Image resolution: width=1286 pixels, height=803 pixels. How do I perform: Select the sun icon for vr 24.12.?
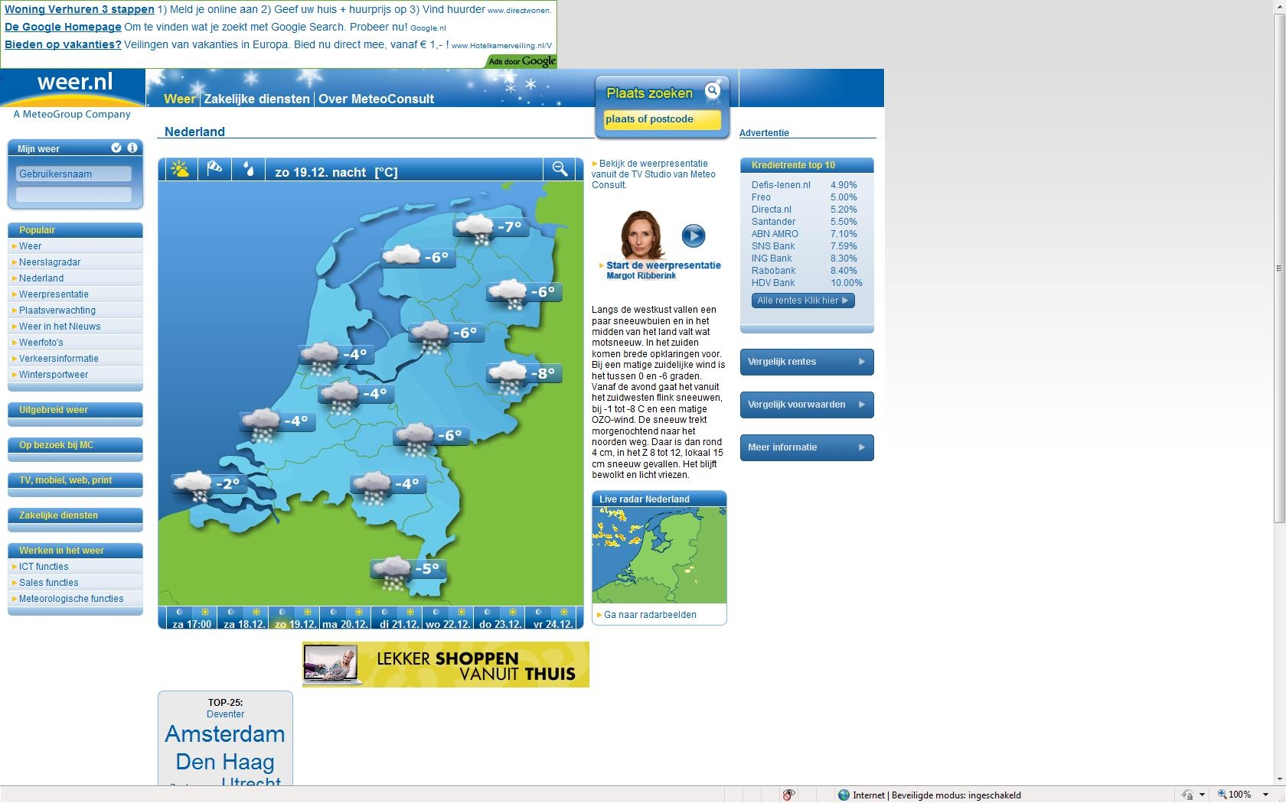click(x=564, y=613)
